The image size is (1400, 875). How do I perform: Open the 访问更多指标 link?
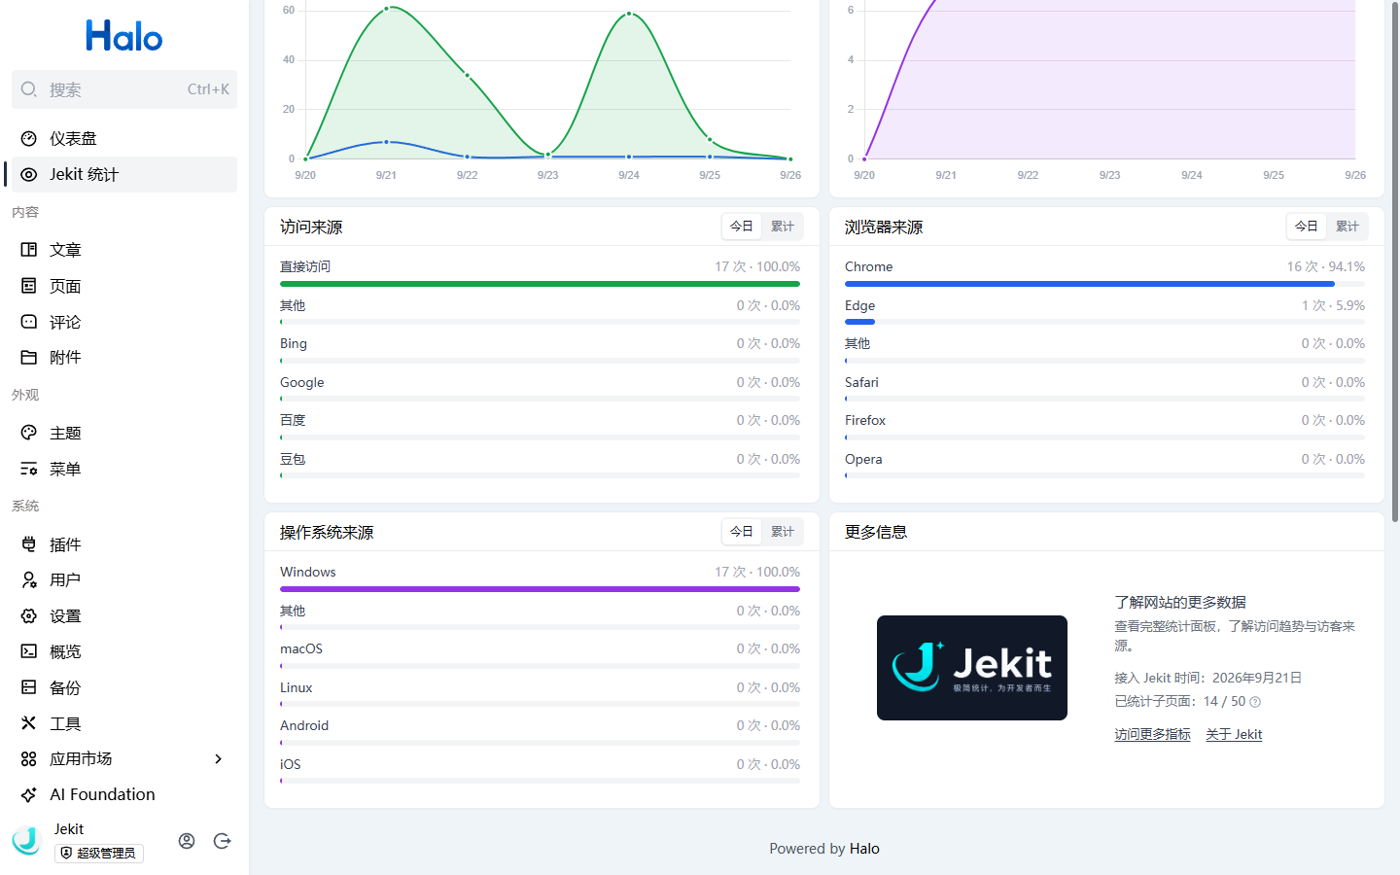click(x=1152, y=735)
